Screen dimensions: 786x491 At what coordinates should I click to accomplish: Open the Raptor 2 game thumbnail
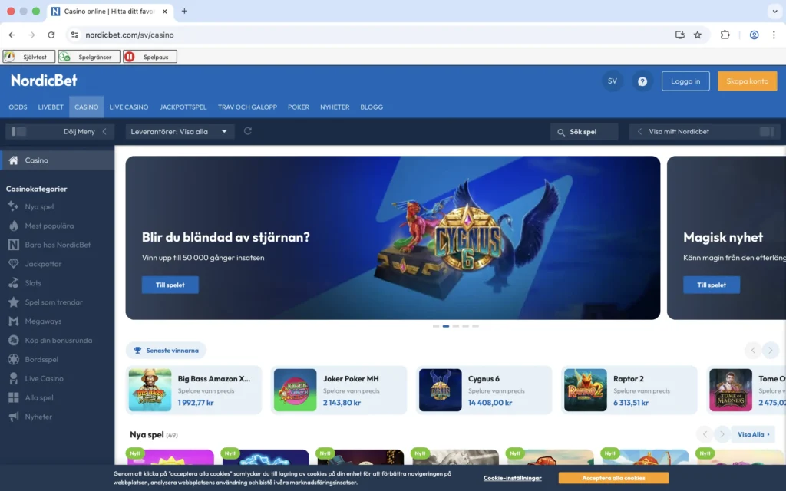pyautogui.click(x=585, y=390)
